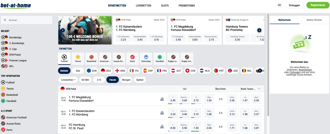Image resolution: width=330 pixels, height=134 pixels.
Task: Bet 2.45 on 1. FC Magdeburg in list
Action: [173, 99]
